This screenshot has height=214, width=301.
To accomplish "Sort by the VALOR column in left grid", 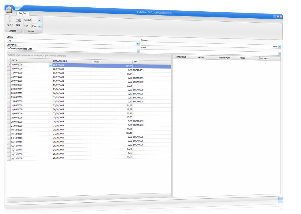I will coord(112,61).
